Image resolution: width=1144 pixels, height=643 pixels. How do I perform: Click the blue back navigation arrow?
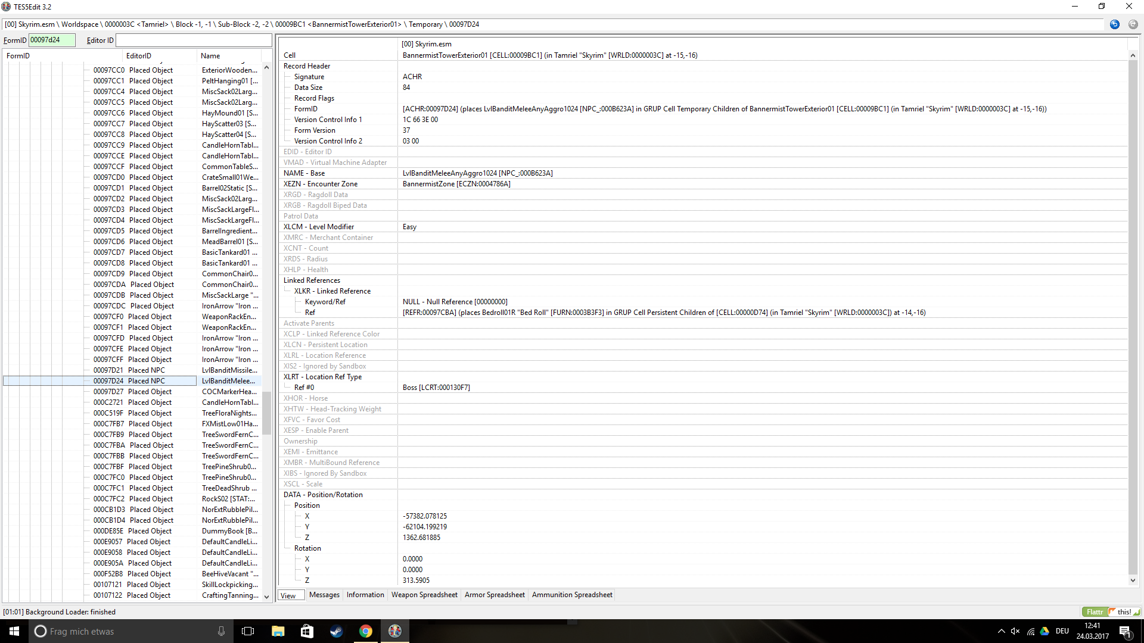[x=1114, y=24]
